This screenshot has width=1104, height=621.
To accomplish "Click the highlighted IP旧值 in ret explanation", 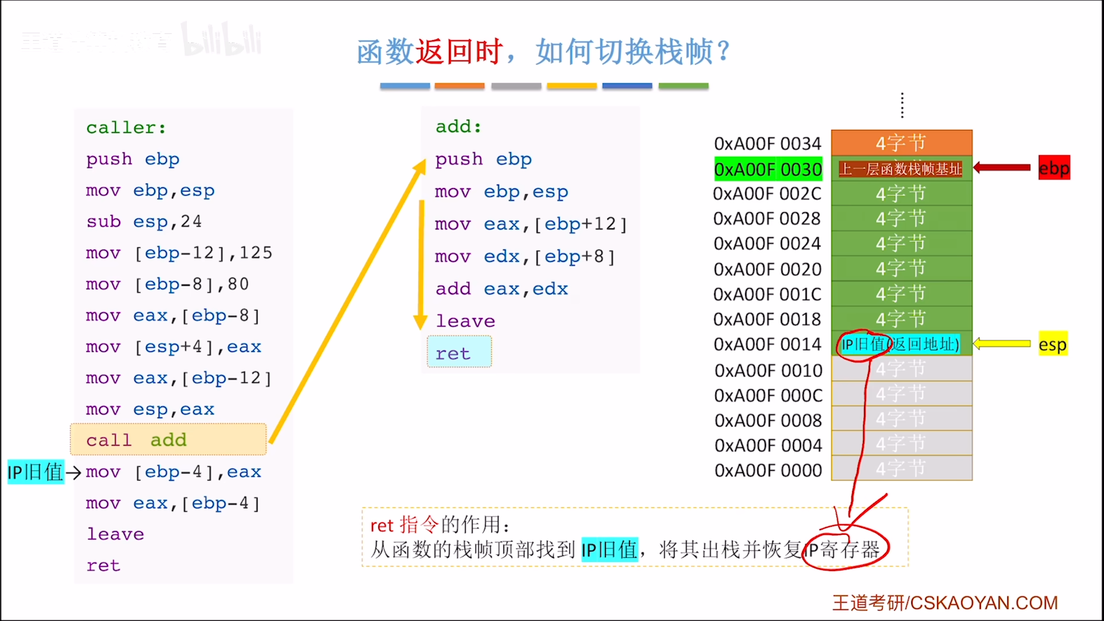I will tap(609, 550).
